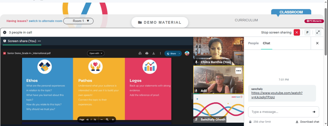Open DEMO MATERIAL folder button
Viewport: 328px width, 126px height.
point(160,22)
